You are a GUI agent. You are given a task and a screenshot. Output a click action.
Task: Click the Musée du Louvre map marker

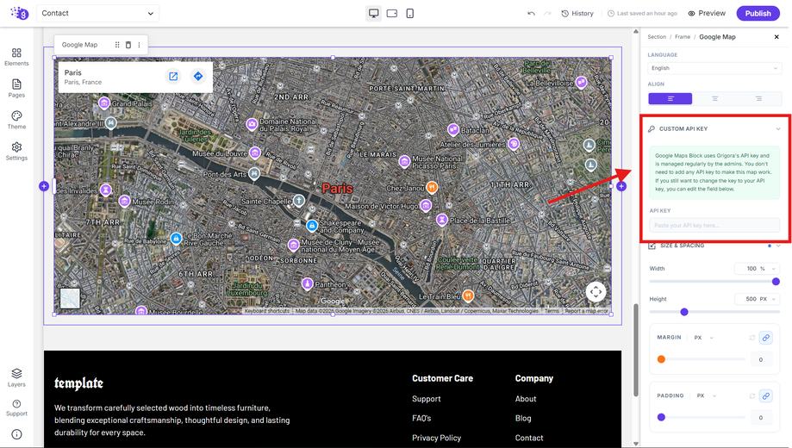tap(255, 152)
